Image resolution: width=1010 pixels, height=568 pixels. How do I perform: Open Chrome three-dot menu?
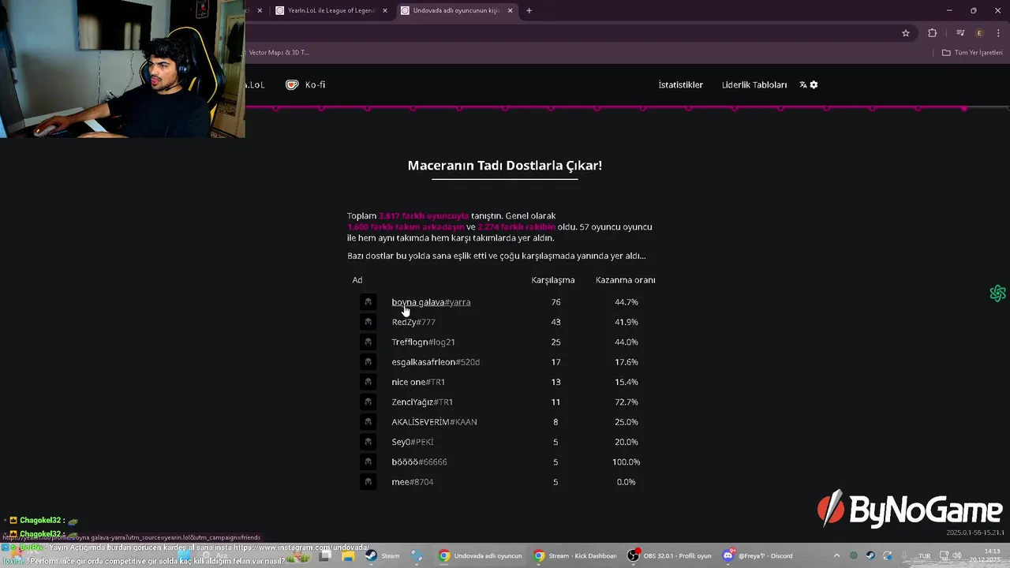coord(998,33)
